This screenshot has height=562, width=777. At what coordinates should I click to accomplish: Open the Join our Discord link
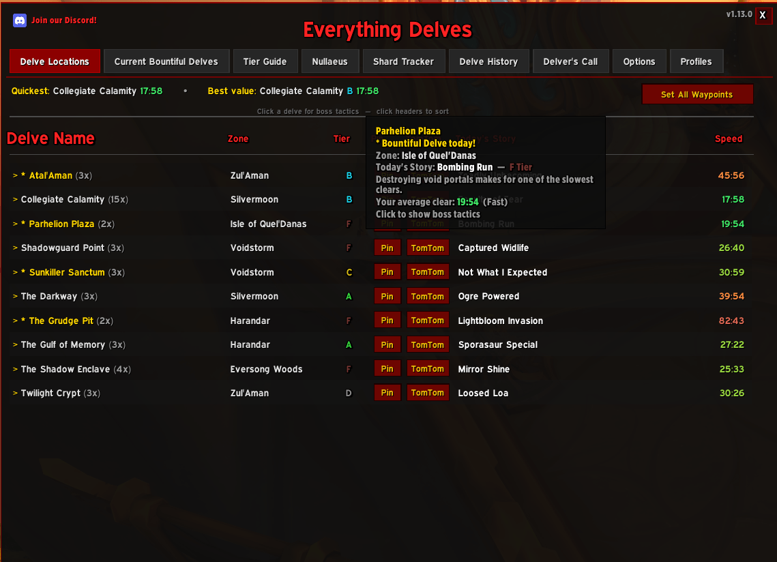(64, 20)
